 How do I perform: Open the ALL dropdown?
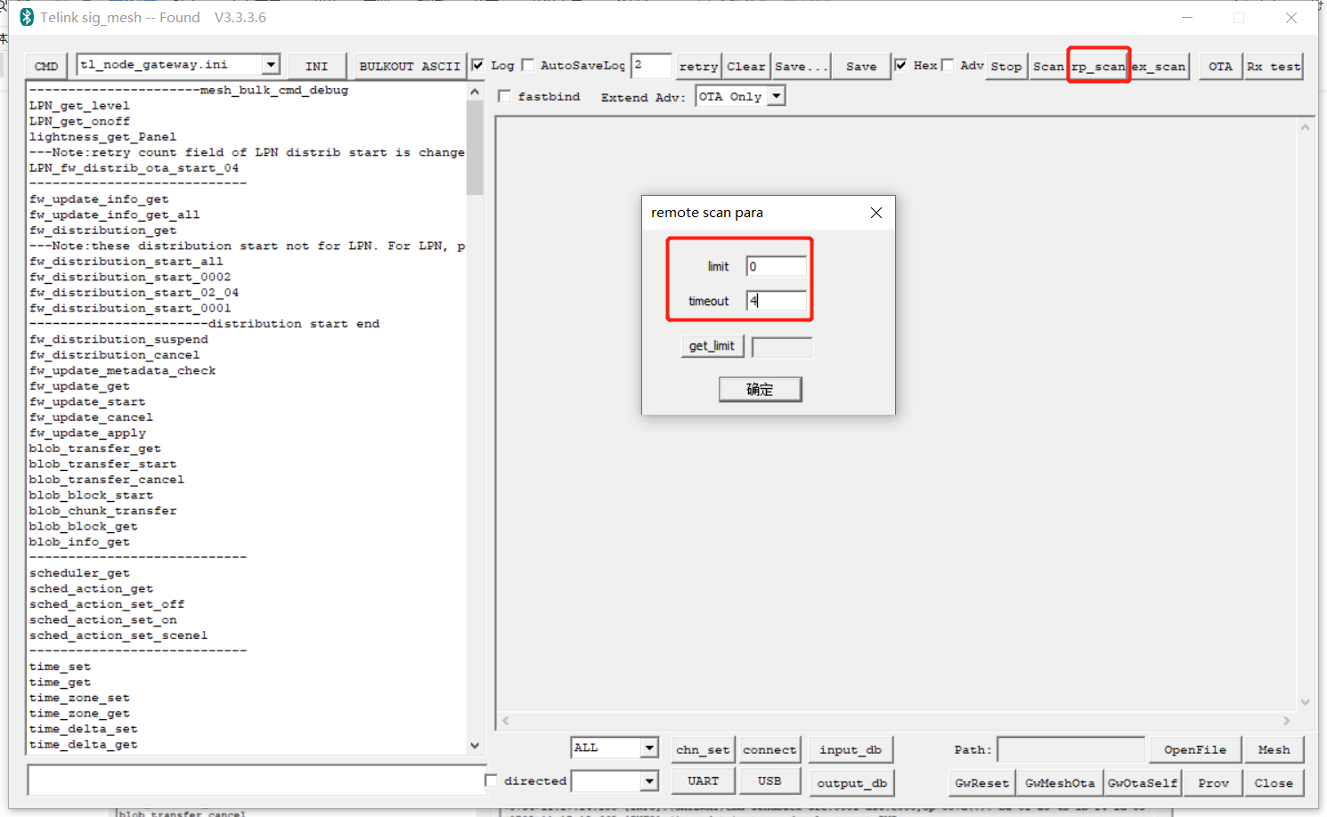(649, 748)
